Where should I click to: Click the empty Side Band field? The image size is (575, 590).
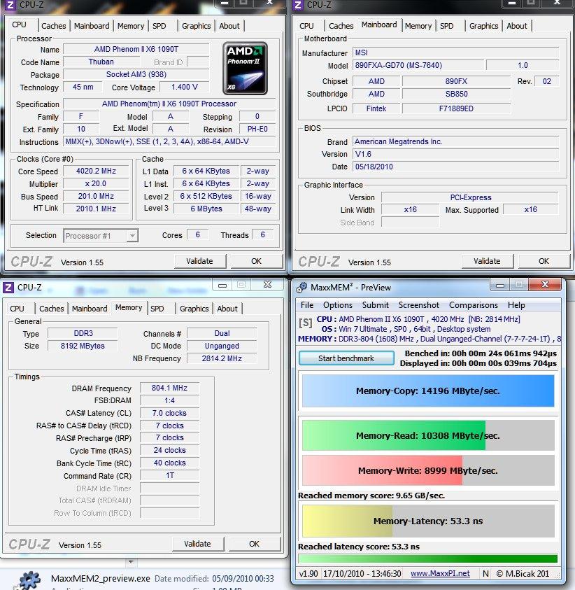[411, 223]
